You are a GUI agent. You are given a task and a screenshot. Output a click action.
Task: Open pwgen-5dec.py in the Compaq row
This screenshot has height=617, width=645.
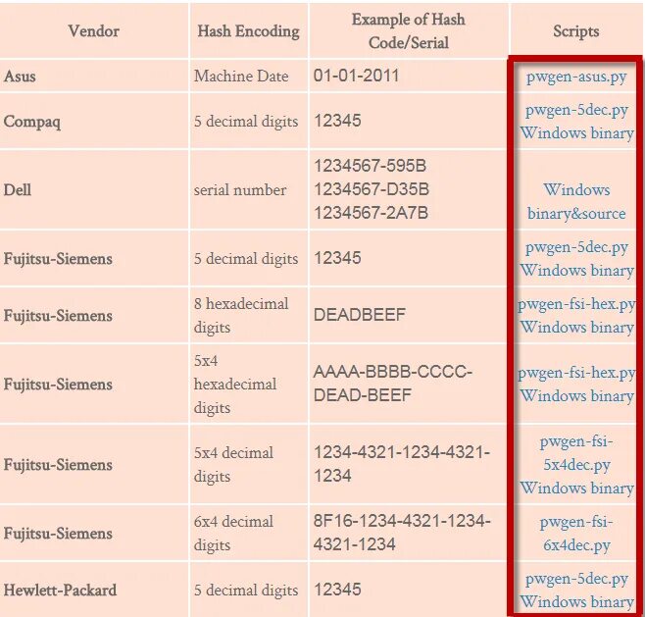(576, 110)
